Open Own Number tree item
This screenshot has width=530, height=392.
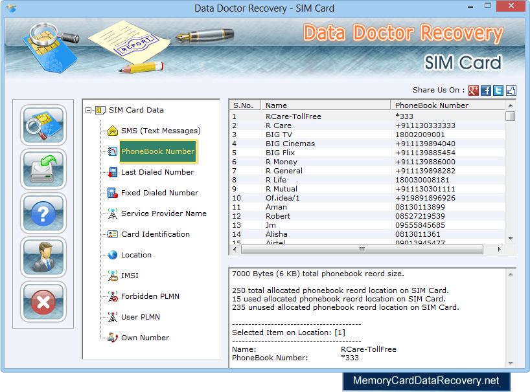click(x=145, y=338)
